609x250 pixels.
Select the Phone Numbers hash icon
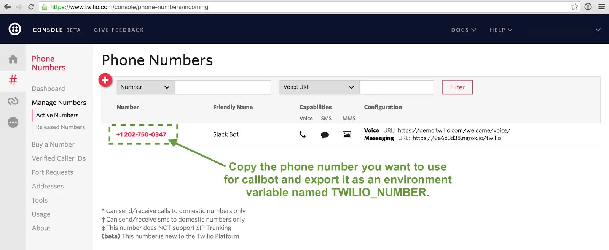(x=13, y=80)
